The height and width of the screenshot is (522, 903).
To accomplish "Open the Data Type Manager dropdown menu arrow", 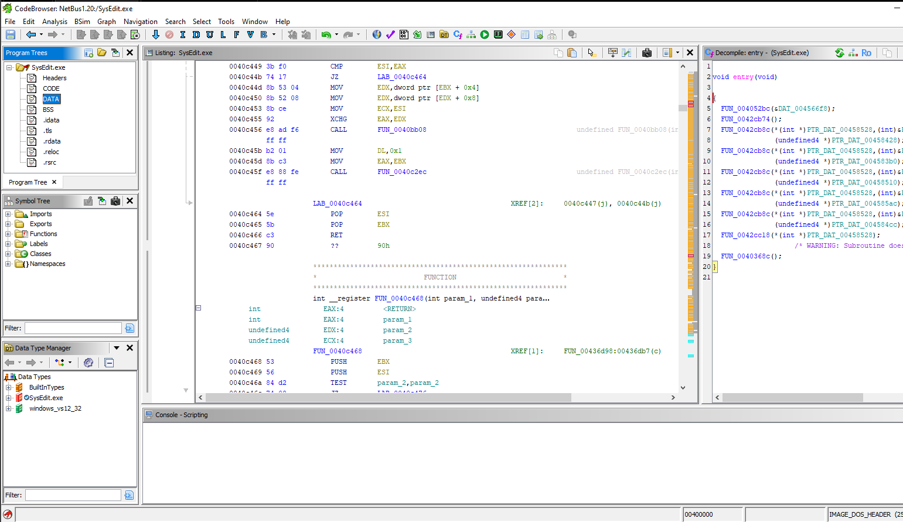I will click(117, 348).
